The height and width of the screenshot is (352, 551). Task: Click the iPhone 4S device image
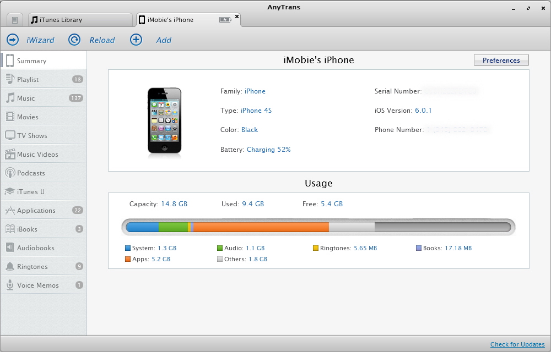click(x=165, y=121)
